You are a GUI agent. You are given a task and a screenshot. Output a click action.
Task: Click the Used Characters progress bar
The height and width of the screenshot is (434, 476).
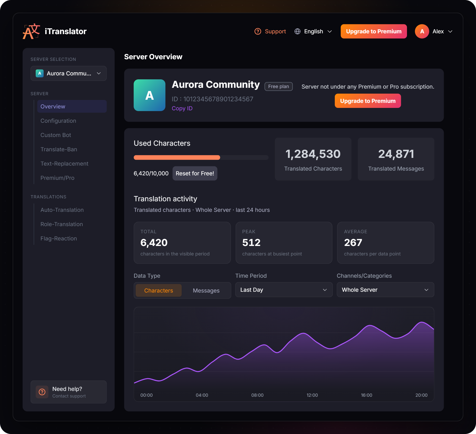coord(201,157)
